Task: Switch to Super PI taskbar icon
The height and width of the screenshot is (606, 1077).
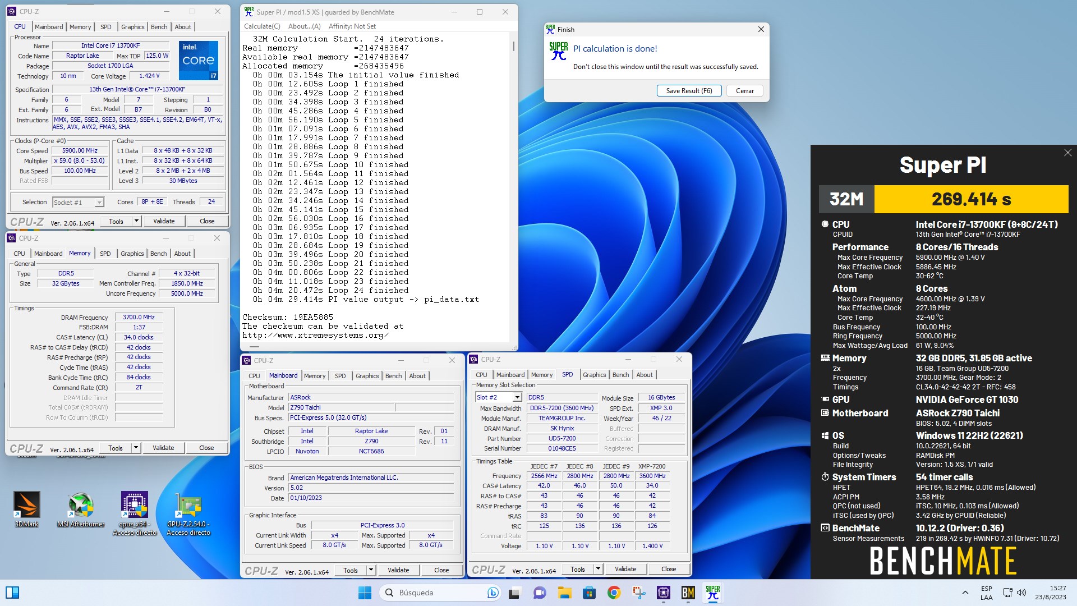Action: pos(713,593)
